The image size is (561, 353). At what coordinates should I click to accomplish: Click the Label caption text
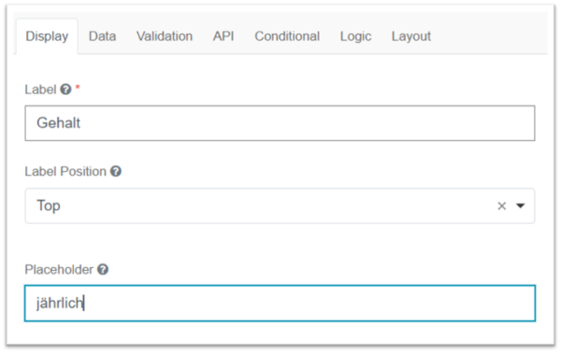(x=40, y=90)
